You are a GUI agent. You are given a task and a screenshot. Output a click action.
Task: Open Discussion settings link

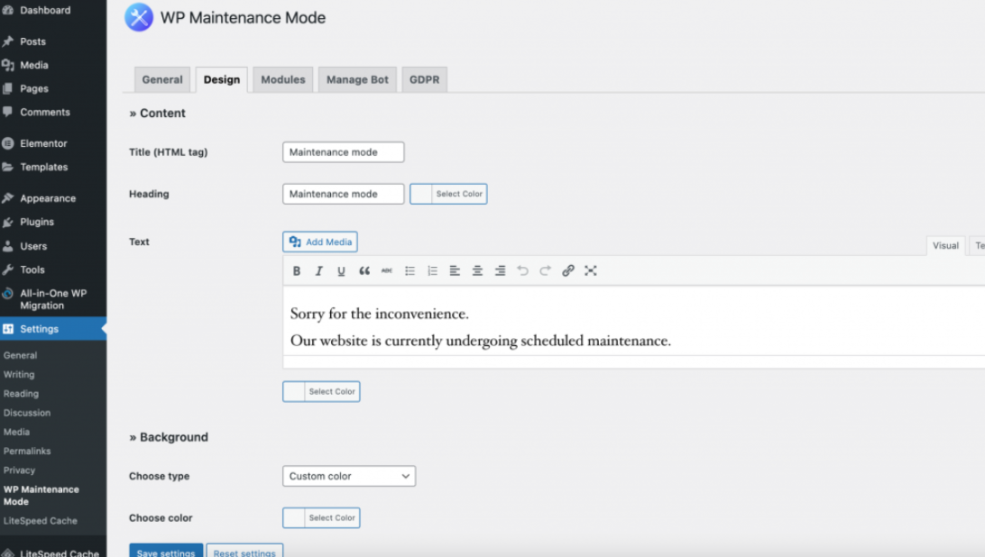point(27,413)
